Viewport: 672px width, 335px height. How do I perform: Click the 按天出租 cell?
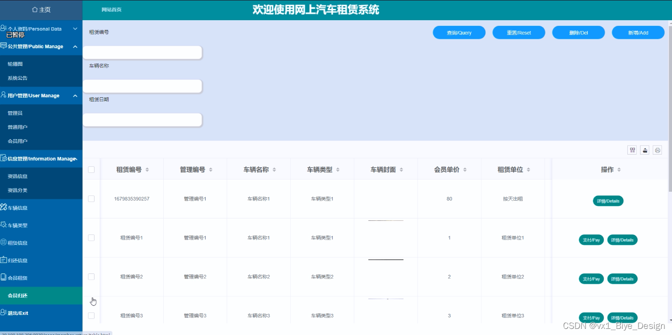coord(513,199)
